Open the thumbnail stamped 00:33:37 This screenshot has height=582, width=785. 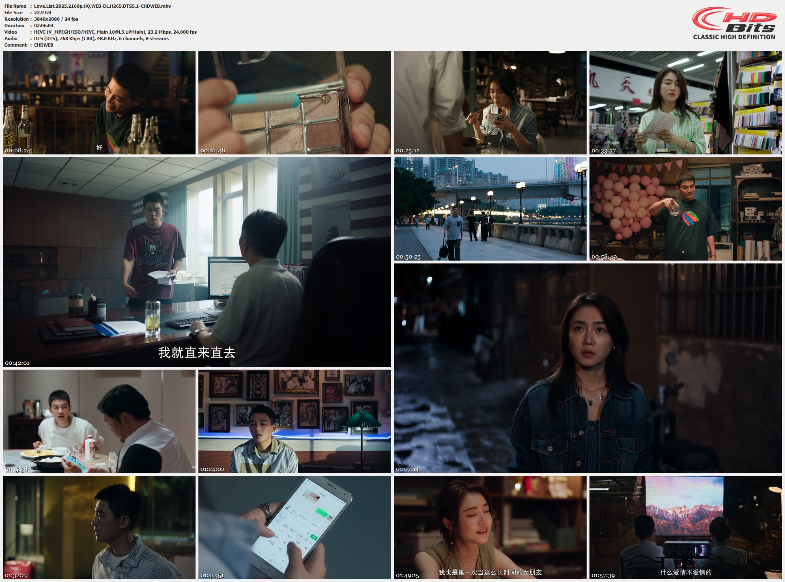[x=686, y=103]
